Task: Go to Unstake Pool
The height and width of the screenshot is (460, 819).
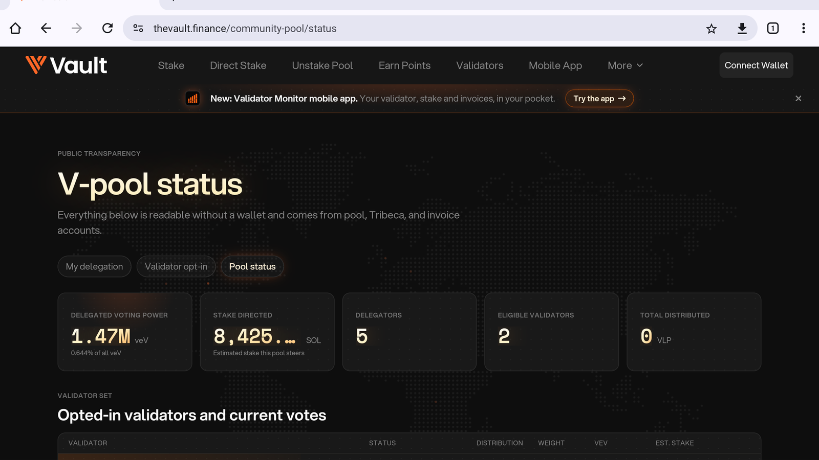Action: 322,65
